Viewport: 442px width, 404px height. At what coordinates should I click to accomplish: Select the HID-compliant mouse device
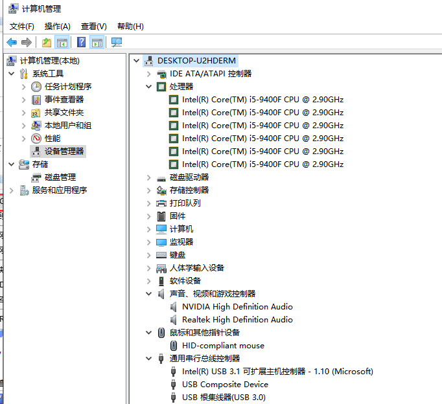click(222, 346)
